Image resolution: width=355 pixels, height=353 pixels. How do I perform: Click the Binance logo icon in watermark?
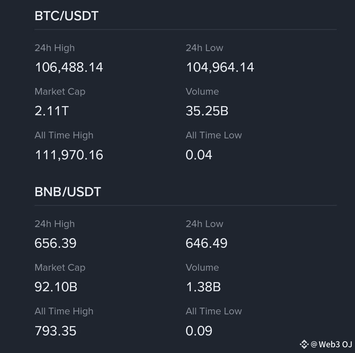pyautogui.click(x=304, y=344)
